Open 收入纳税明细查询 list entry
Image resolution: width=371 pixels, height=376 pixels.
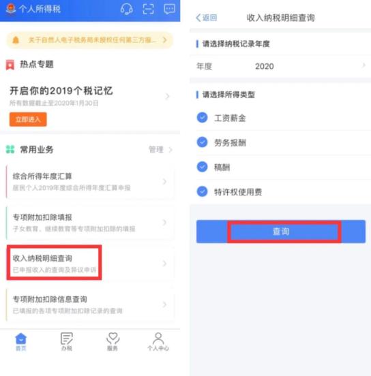point(90,263)
